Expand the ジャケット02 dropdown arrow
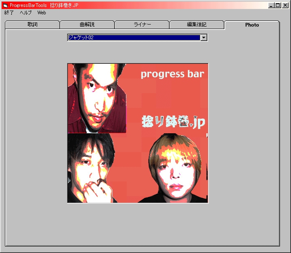Screen dimensions: 291x253 (x=204, y=38)
